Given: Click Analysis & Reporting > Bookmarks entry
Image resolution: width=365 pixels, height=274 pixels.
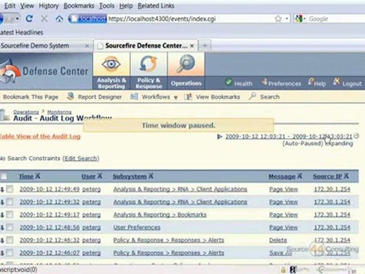Looking at the screenshot, I should [160, 215].
